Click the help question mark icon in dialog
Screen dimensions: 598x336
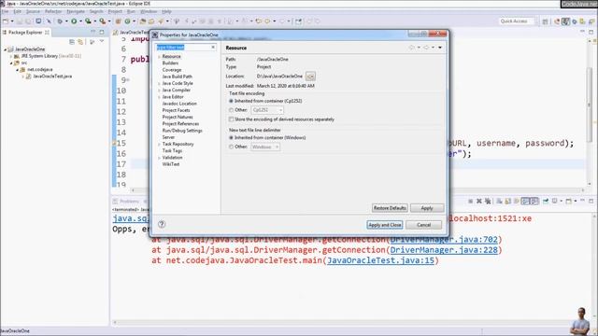click(162, 224)
